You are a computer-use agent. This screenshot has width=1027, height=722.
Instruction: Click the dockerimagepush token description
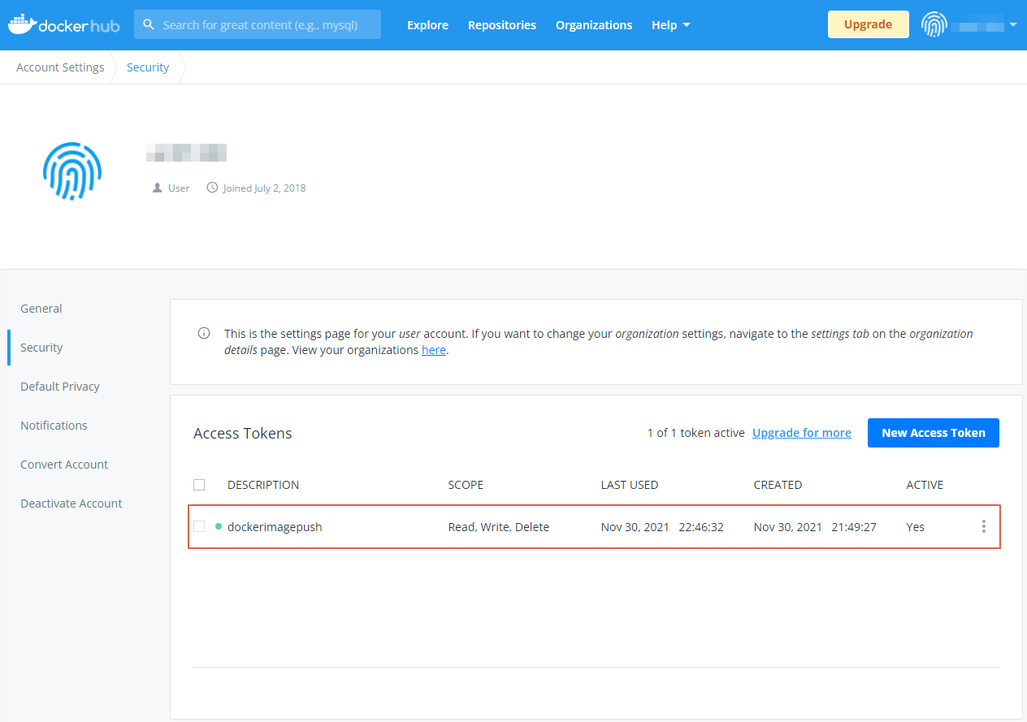pos(275,527)
